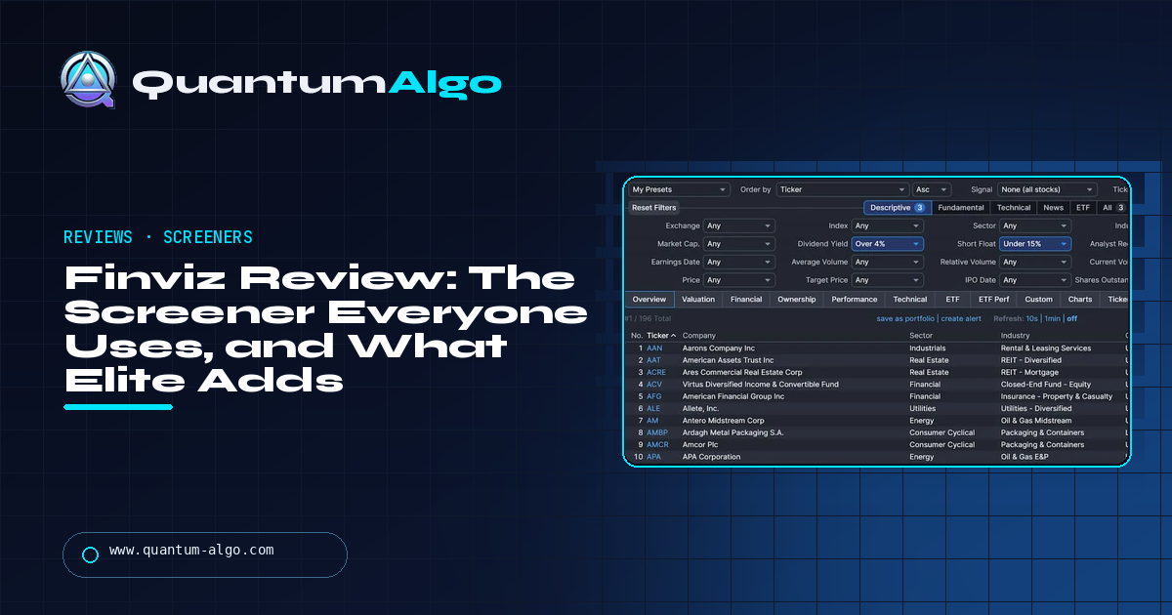Open the AAN ticker link

pyautogui.click(x=654, y=348)
